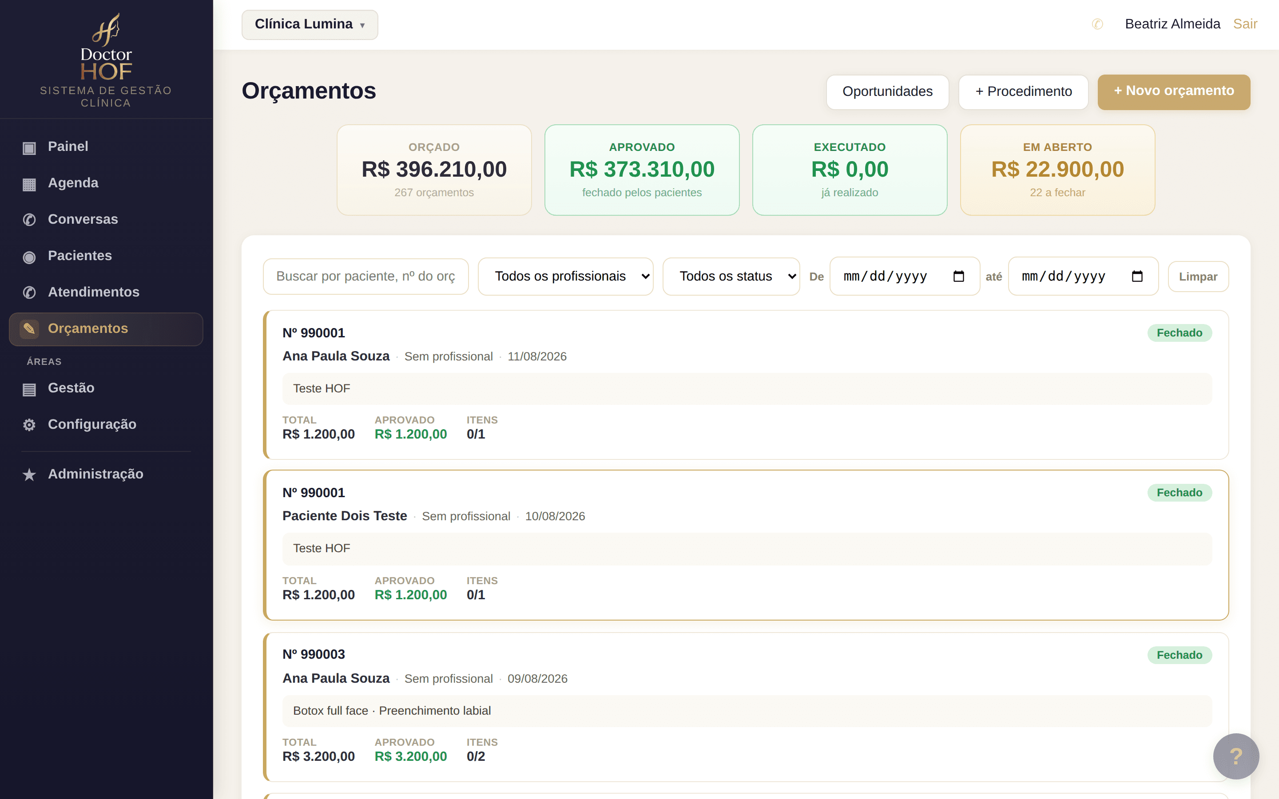The height and width of the screenshot is (799, 1279).
Task: Click the phone icon beside Beatriz Almeida
Action: click(x=1097, y=24)
